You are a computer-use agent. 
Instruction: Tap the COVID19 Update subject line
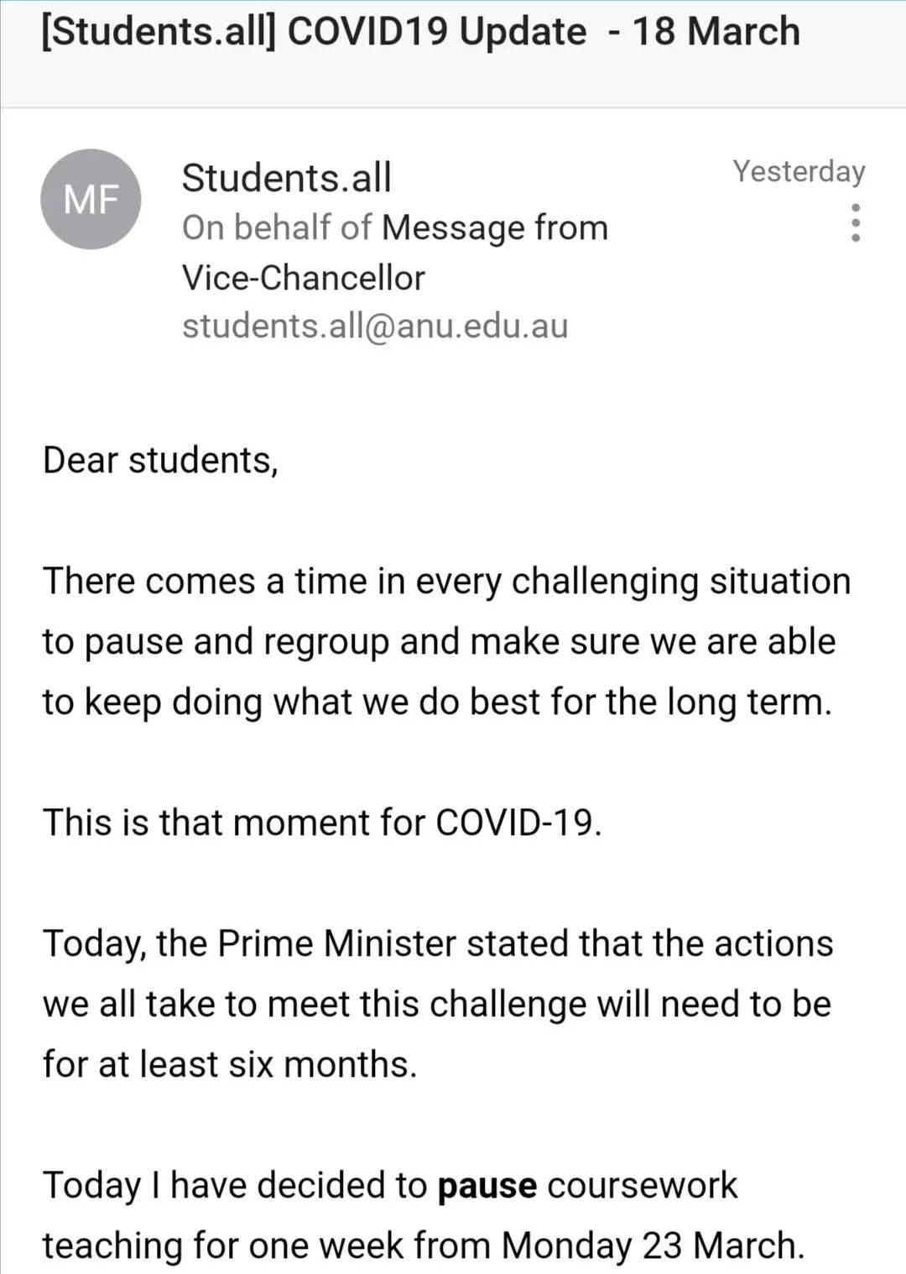421,32
